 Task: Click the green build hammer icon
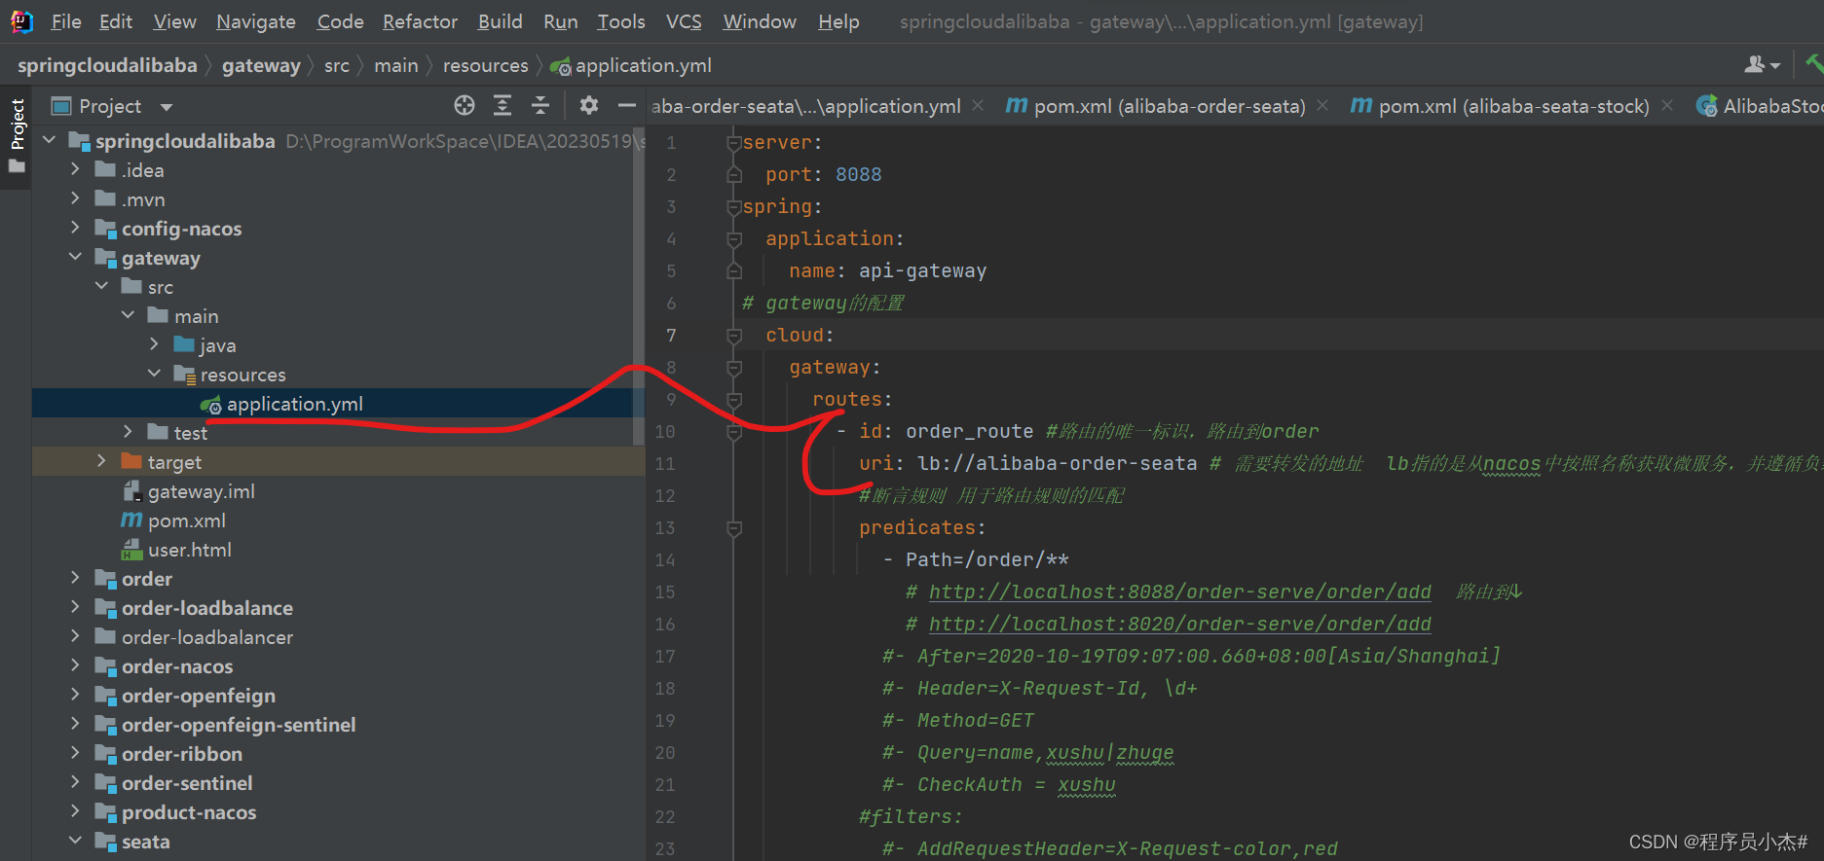click(1814, 64)
